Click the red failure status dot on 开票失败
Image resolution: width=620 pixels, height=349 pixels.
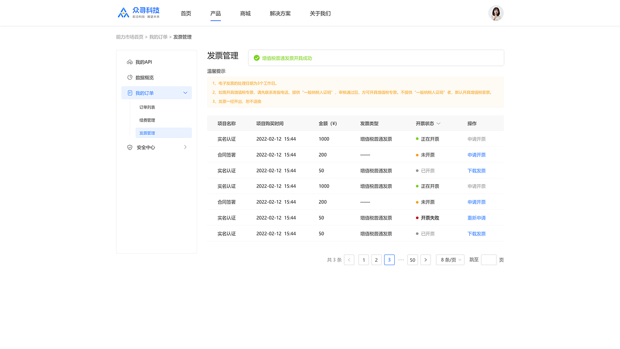(x=417, y=218)
